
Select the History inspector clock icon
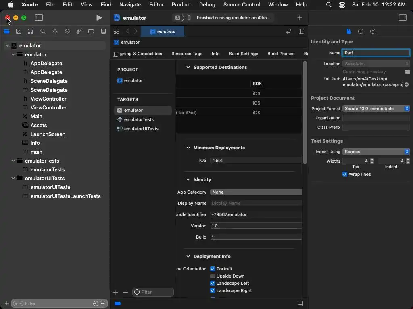[361, 31]
